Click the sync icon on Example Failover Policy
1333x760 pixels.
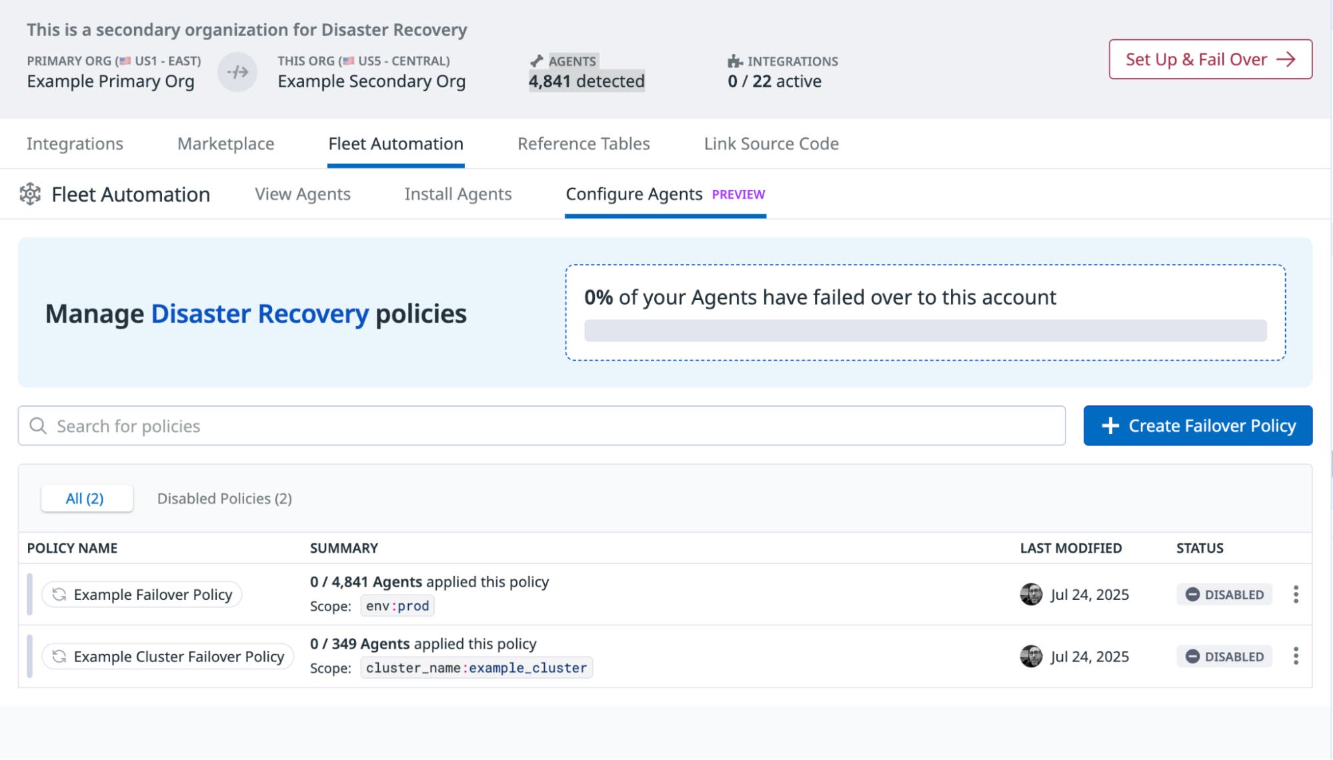point(59,594)
